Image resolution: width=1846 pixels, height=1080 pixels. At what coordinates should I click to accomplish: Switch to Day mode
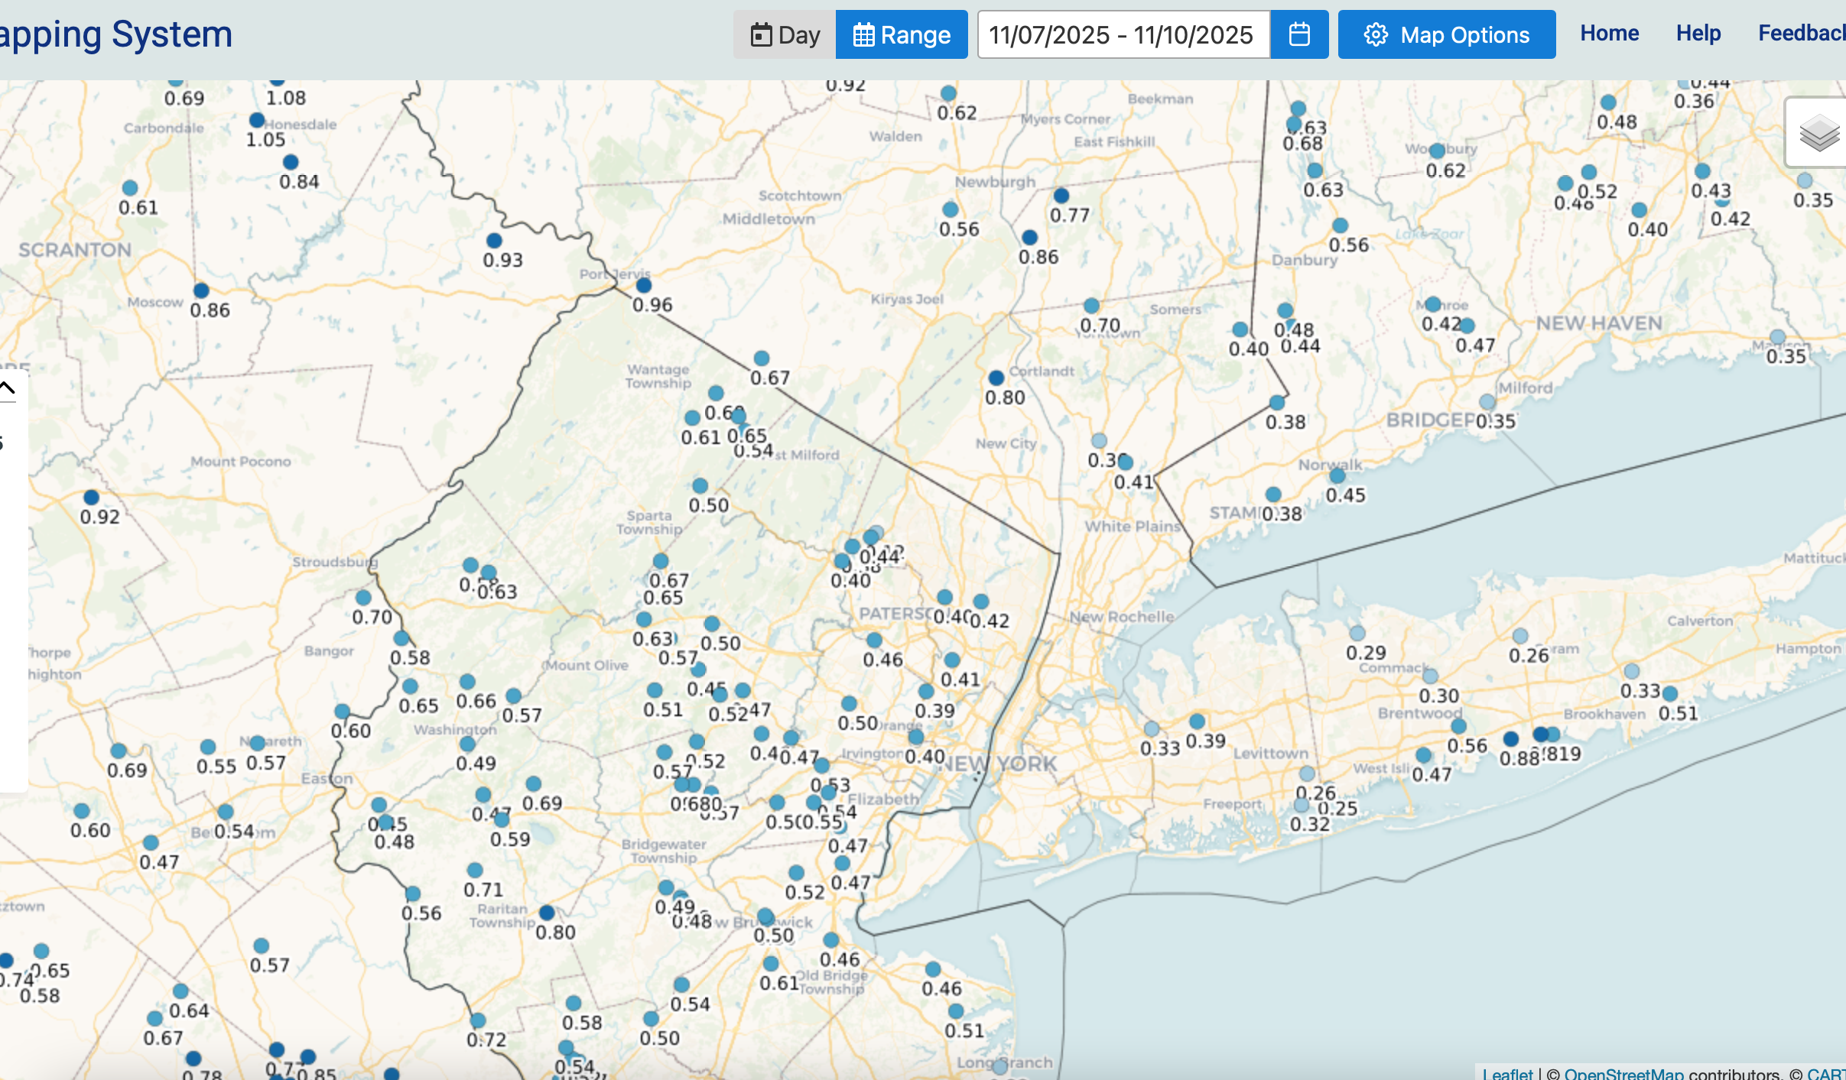point(785,34)
